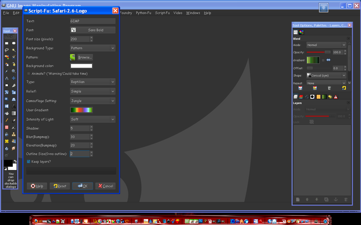Uncheck the Keep layers option
Viewport: 361px width, 225px height.
(x=29, y=161)
